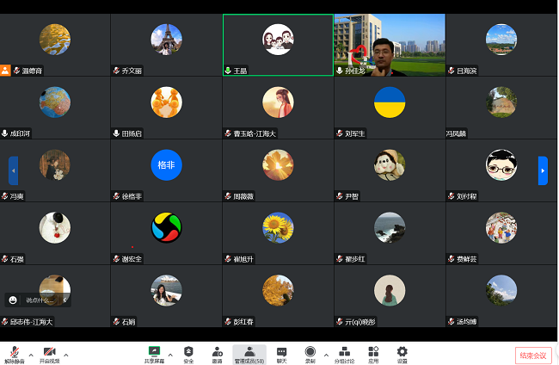Go to next page of participants
Screen dimensions: 559x365
click(x=543, y=170)
